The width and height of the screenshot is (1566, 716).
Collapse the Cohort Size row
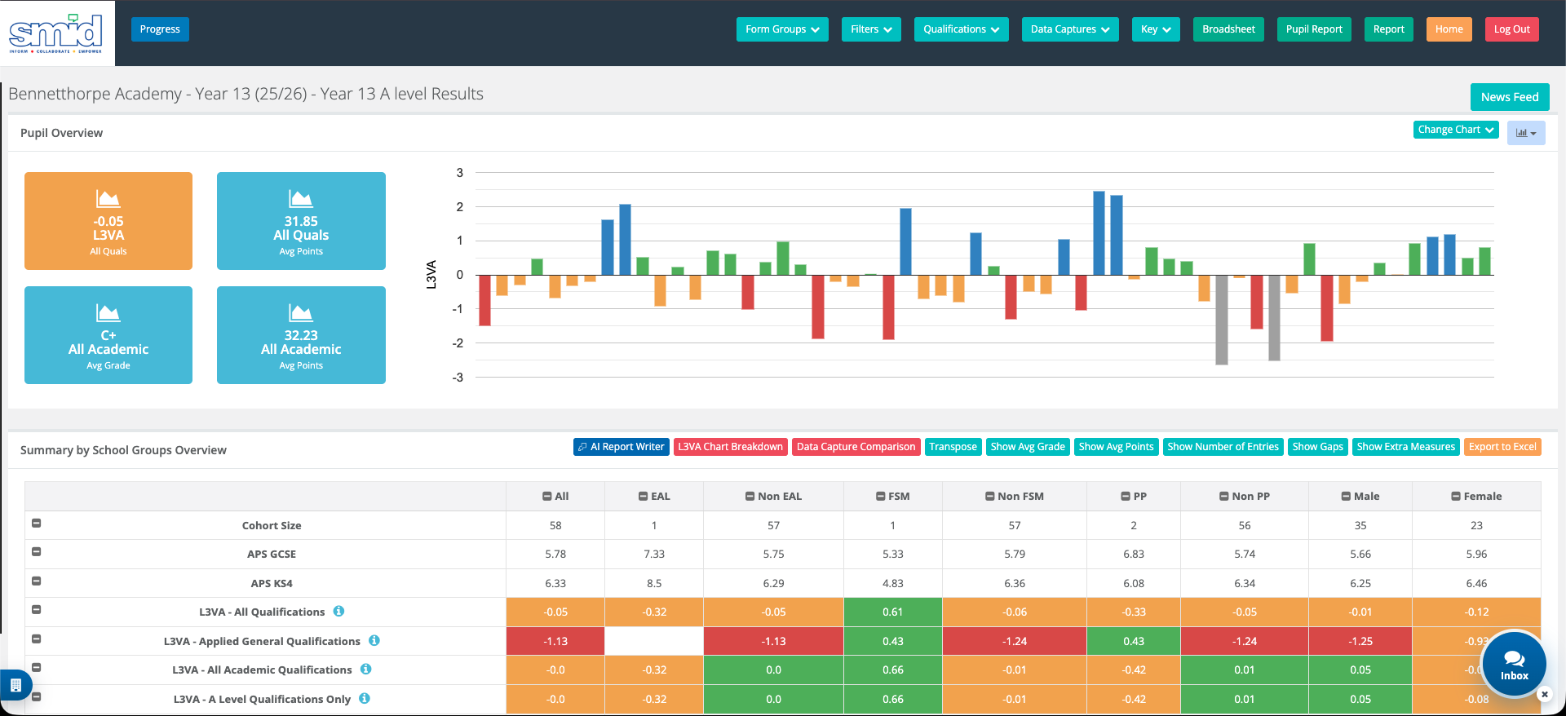click(x=36, y=524)
